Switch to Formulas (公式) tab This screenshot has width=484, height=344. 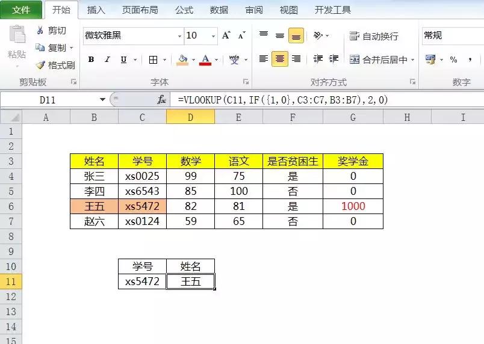184,10
